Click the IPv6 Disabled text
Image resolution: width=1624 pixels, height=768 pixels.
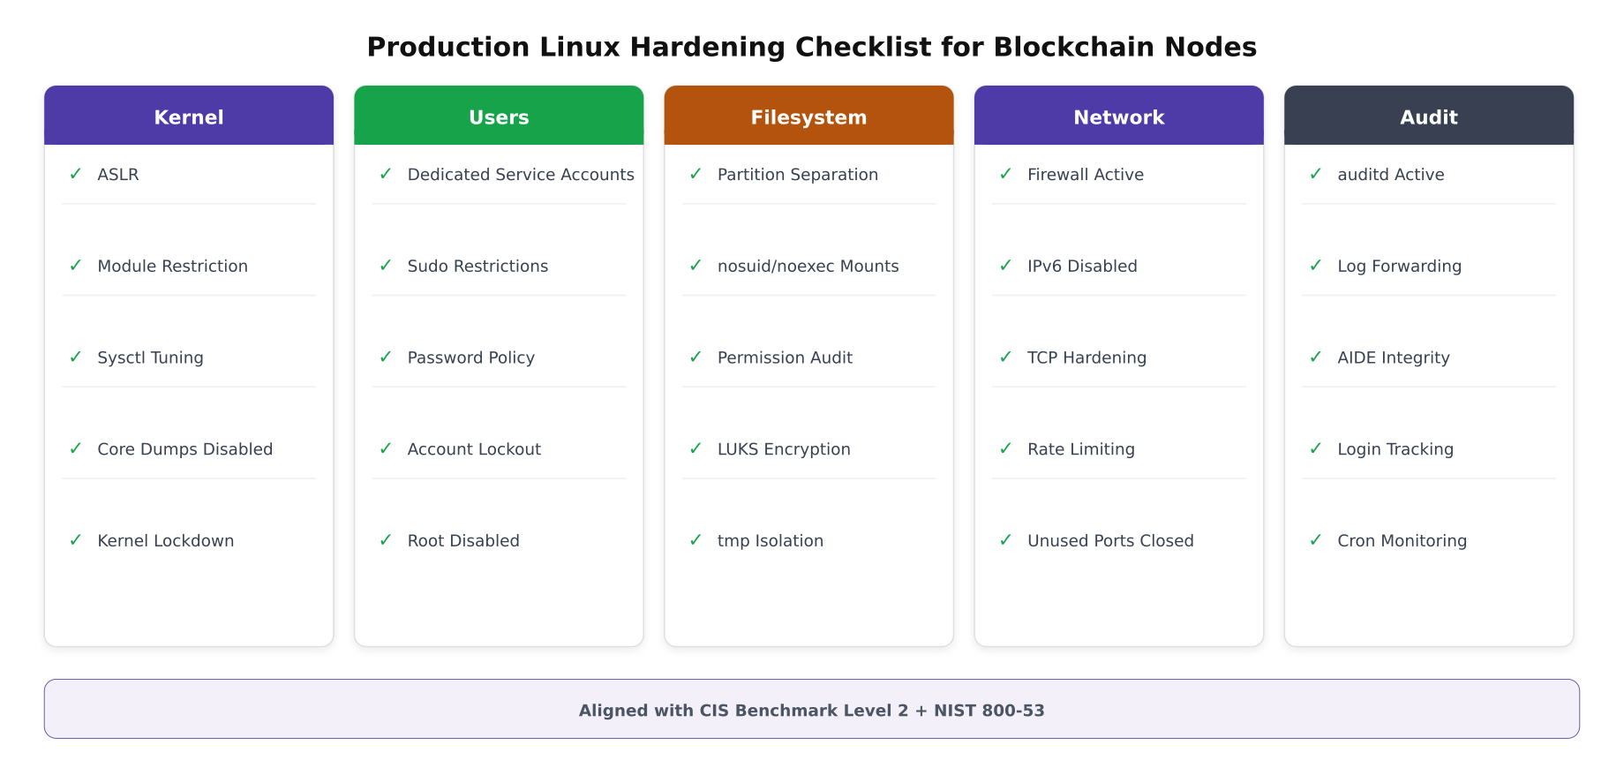[1082, 267]
